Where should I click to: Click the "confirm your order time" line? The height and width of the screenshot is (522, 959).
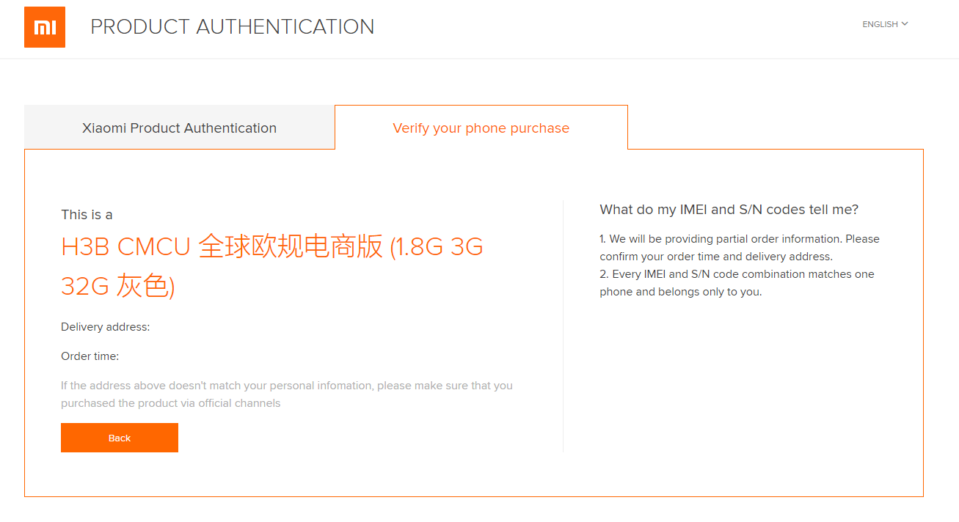pyautogui.click(x=715, y=257)
